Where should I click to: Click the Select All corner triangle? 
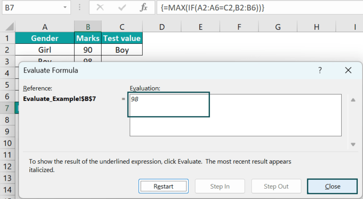10,26
